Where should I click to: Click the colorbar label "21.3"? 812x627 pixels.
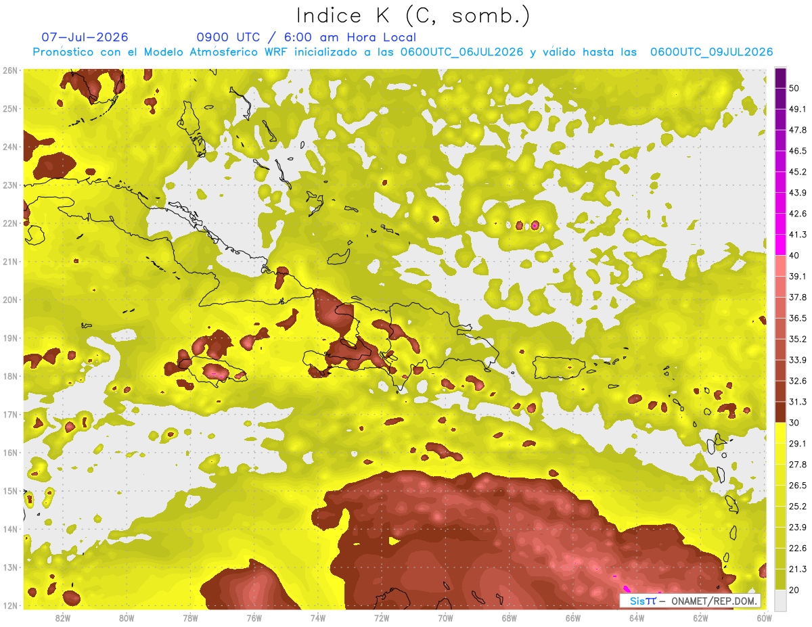point(798,569)
